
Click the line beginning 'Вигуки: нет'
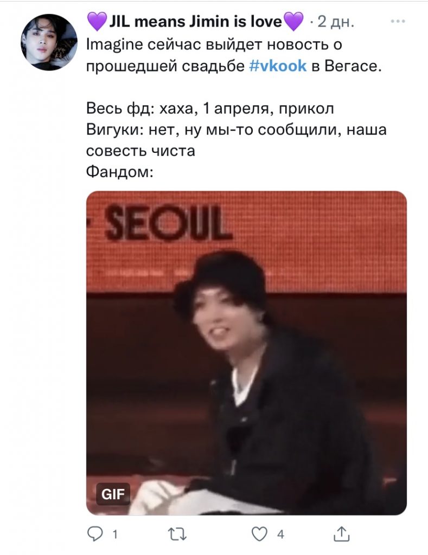pyautogui.click(x=237, y=130)
